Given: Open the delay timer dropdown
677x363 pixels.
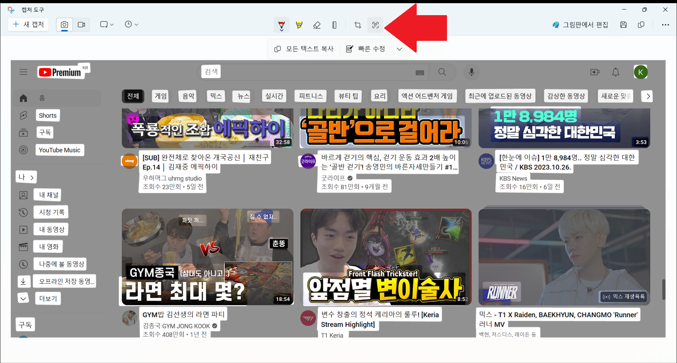Looking at the screenshot, I should 131,24.
